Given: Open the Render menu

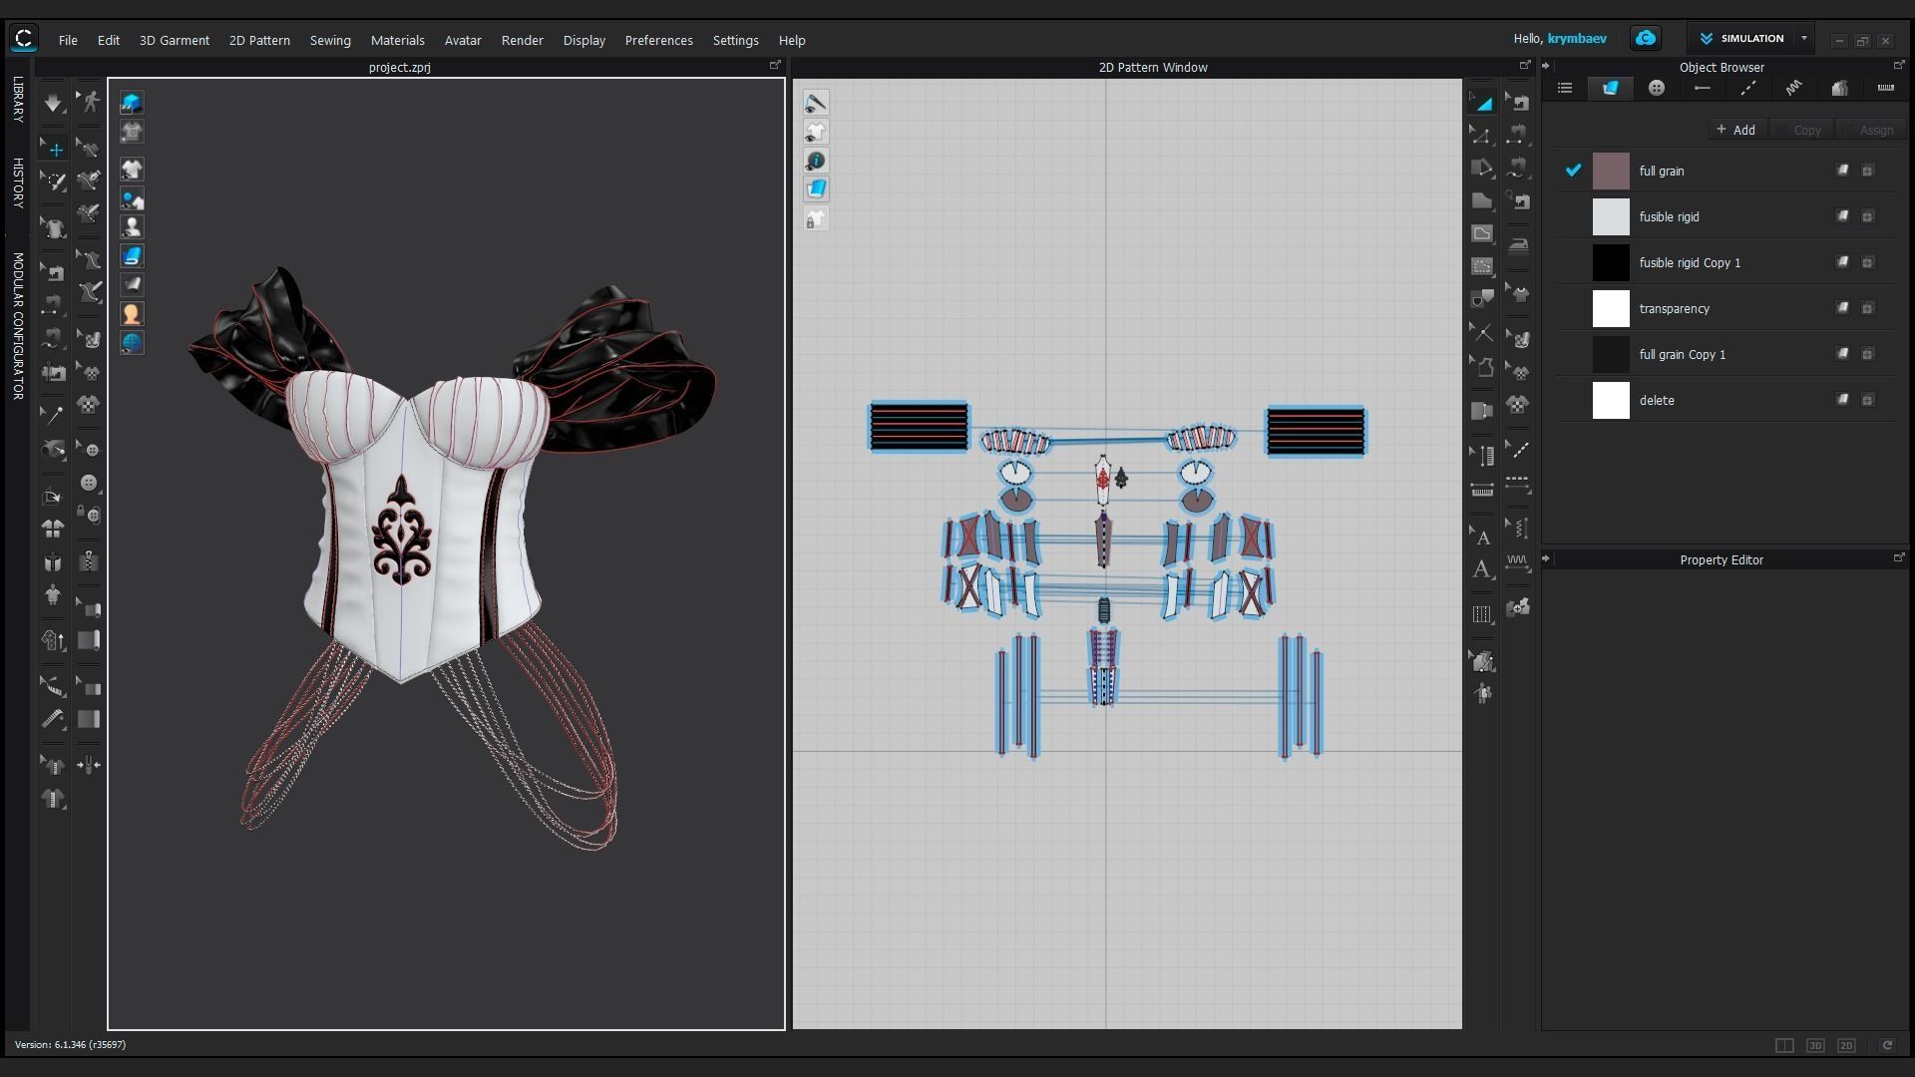Looking at the screenshot, I should pyautogui.click(x=523, y=40).
